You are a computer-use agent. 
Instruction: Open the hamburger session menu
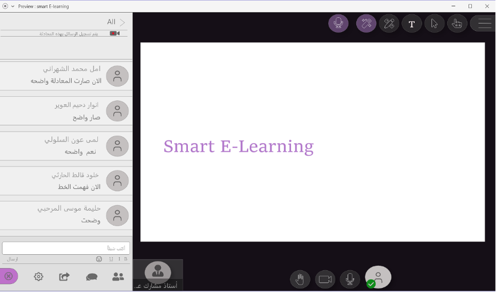484,23
